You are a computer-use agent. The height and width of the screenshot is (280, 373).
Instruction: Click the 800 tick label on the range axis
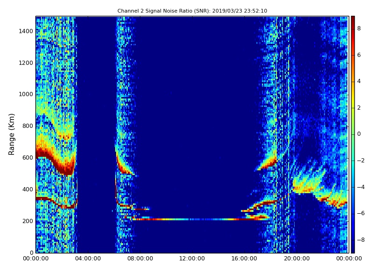point(28,126)
